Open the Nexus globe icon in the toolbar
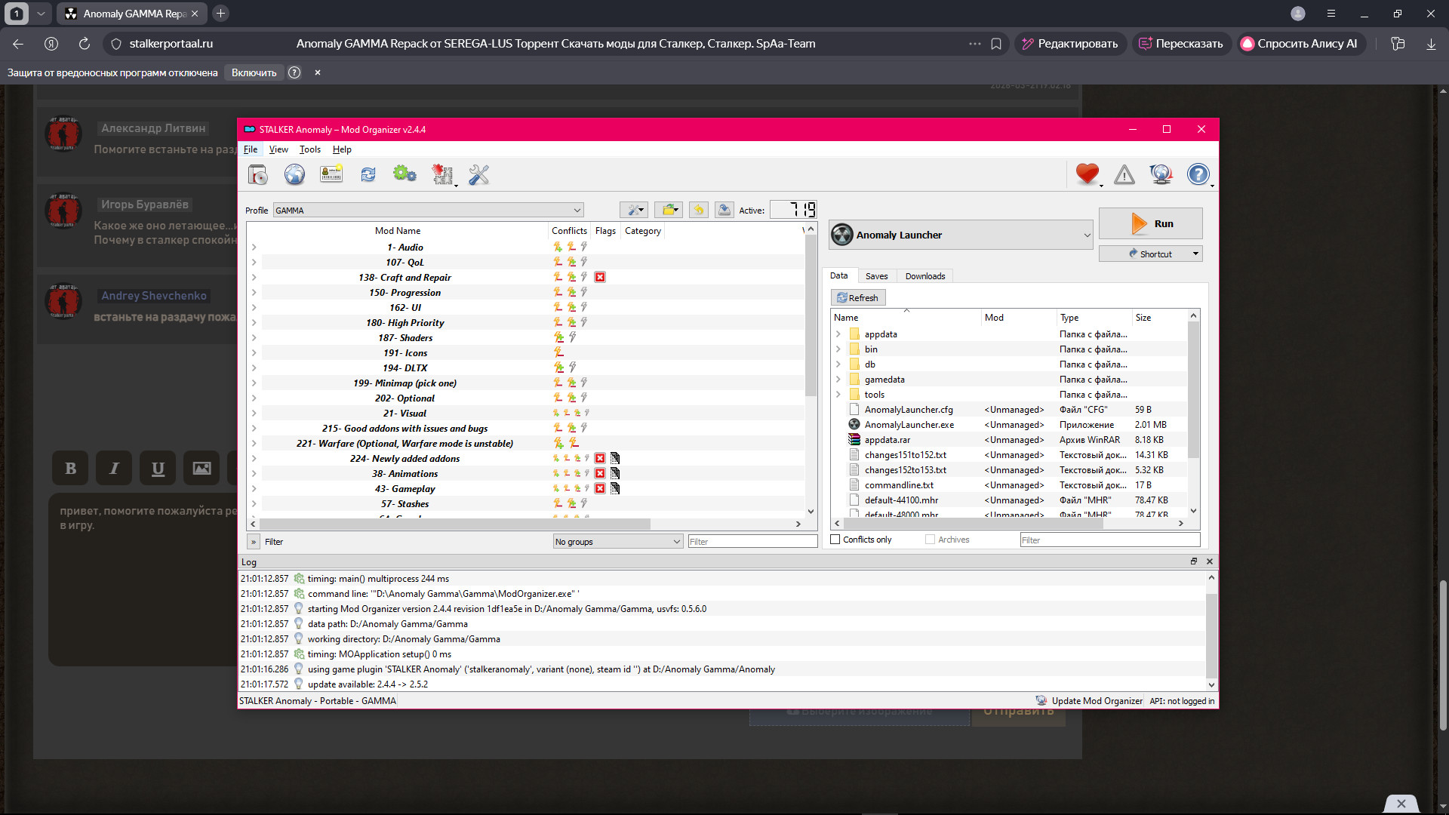 [294, 175]
